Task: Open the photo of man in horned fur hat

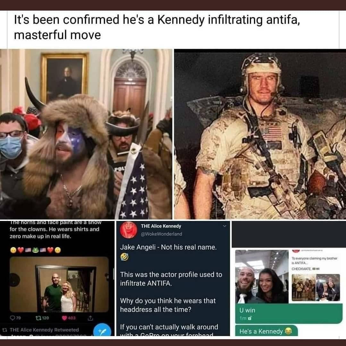Action: tap(86, 134)
